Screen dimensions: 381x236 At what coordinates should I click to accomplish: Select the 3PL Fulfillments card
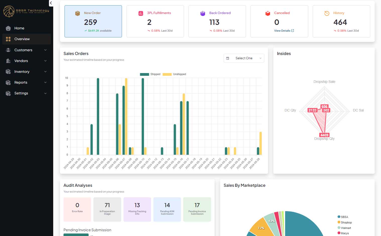[155, 21]
